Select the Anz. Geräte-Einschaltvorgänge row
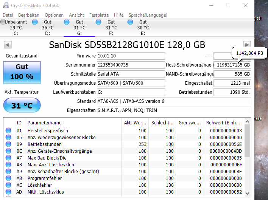Screen dimensions: 268x200 tap(124, 151)
